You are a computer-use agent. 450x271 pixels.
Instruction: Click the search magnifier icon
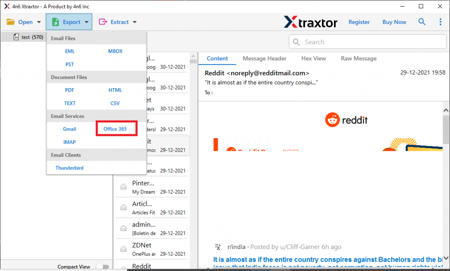[422, 21]
